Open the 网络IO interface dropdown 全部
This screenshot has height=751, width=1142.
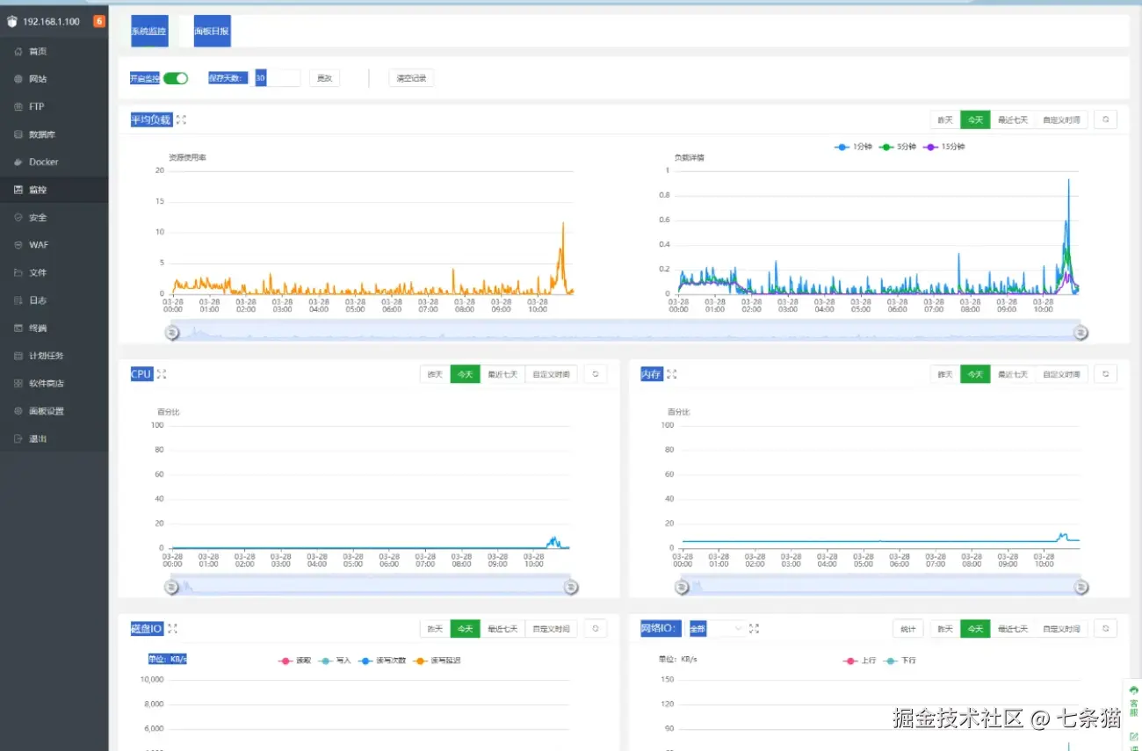pos(716,629)
